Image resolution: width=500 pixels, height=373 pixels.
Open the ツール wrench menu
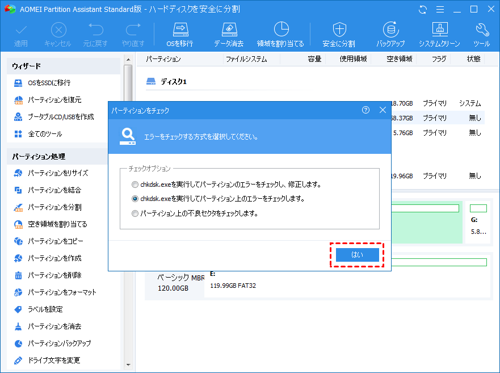tap(482, 35)
